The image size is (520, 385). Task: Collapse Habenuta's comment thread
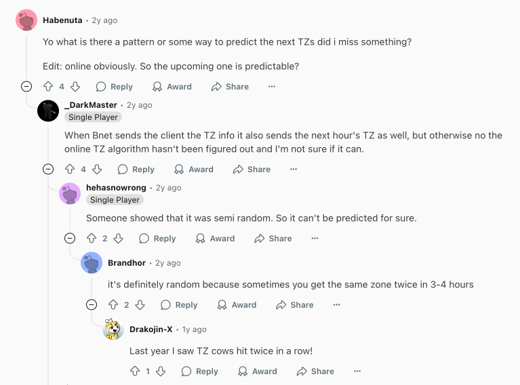pos(26,87)
